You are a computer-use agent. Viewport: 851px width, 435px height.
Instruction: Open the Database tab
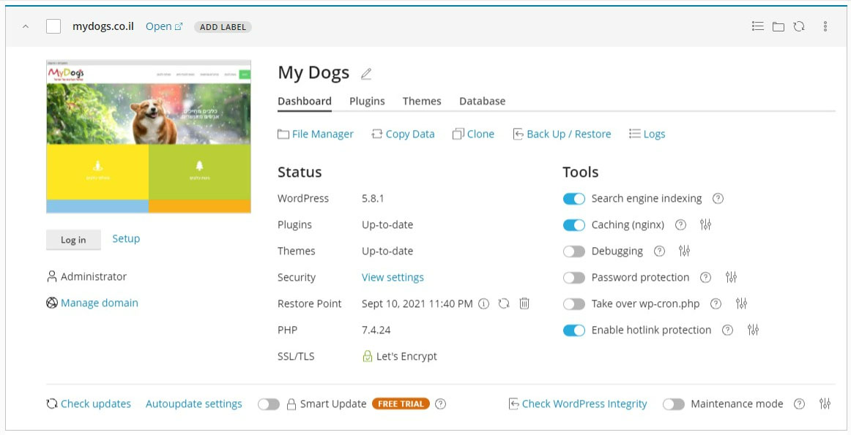482,101
